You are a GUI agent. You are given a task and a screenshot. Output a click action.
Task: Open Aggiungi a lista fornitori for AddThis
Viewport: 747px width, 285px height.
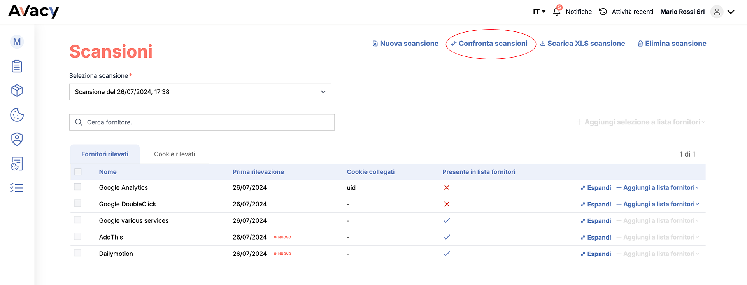coord(658,237)
